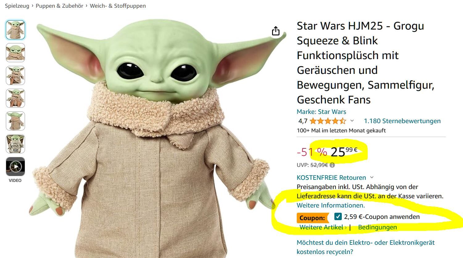The height and width of the screenshot is (258, 463).
Task: Open Weich- & Stoffpuppen breadcrumb
Action: click(118, 6)
